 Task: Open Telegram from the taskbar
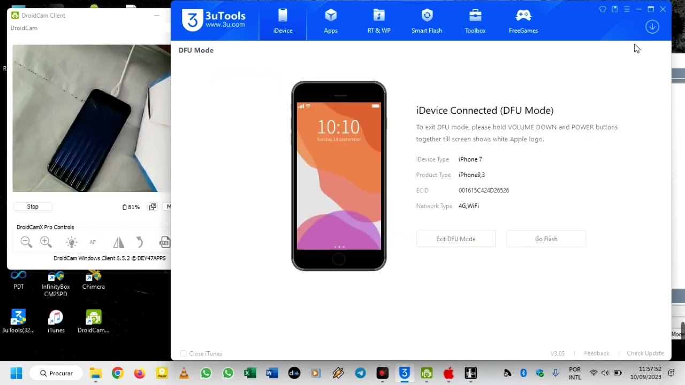point(360,373)
